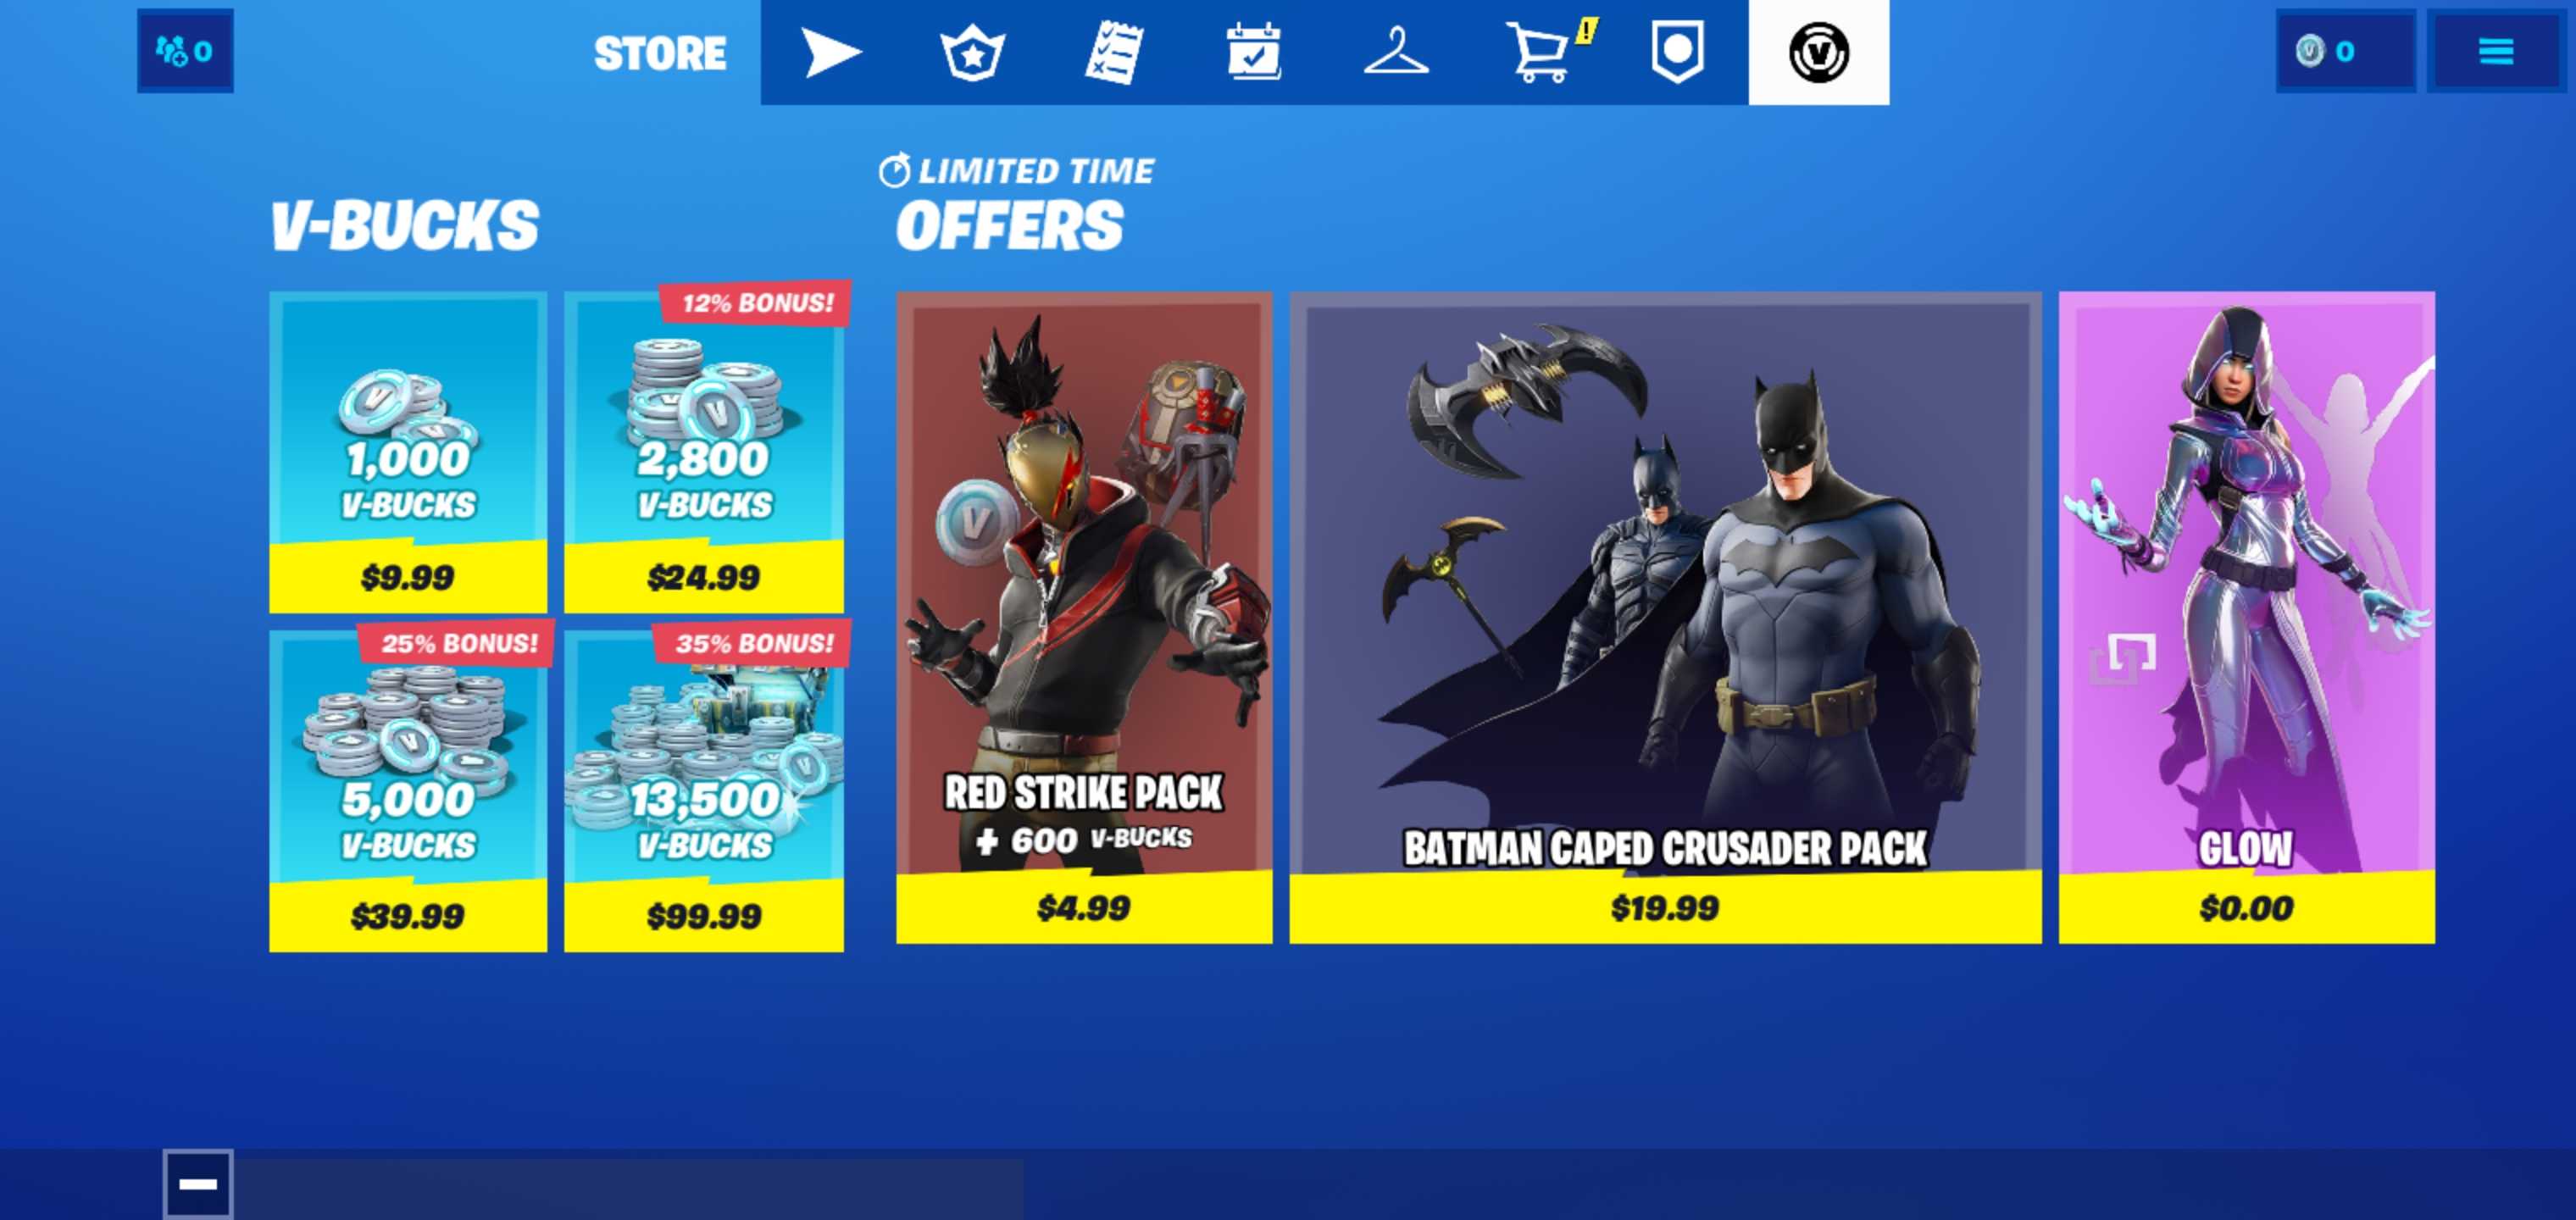Open the Challenges checklist icon

1113,52
